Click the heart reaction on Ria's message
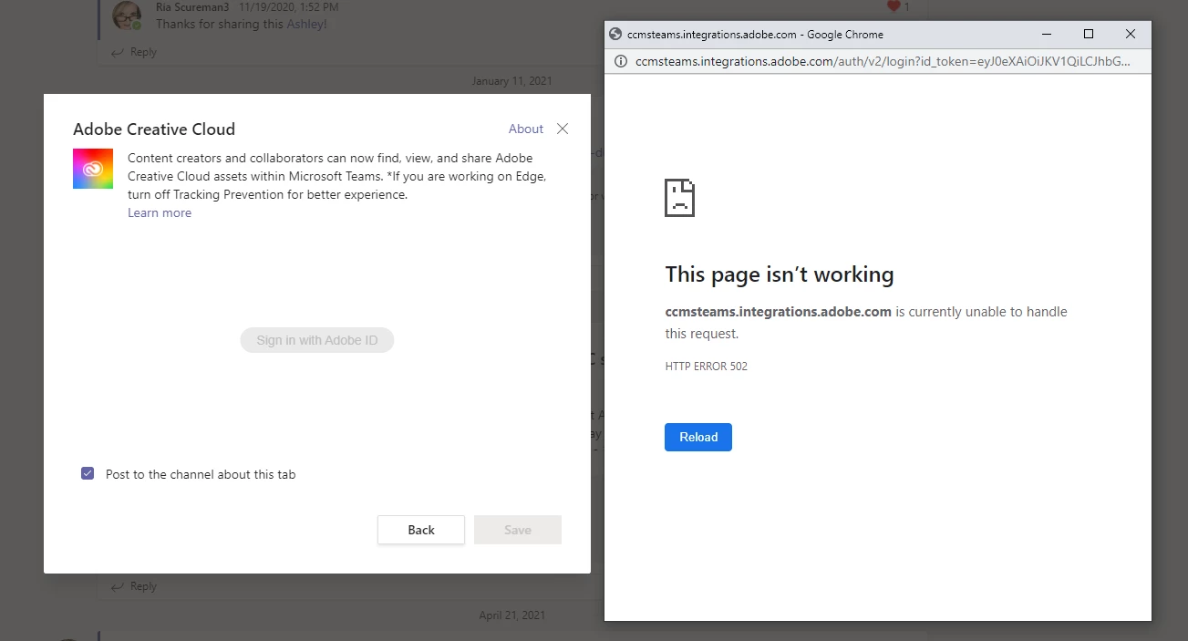 (x=894, y=6)
